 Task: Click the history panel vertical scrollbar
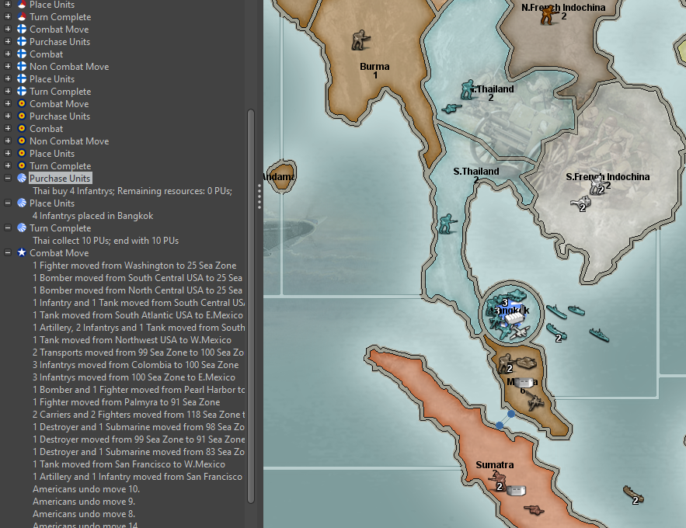pos(251,306)
